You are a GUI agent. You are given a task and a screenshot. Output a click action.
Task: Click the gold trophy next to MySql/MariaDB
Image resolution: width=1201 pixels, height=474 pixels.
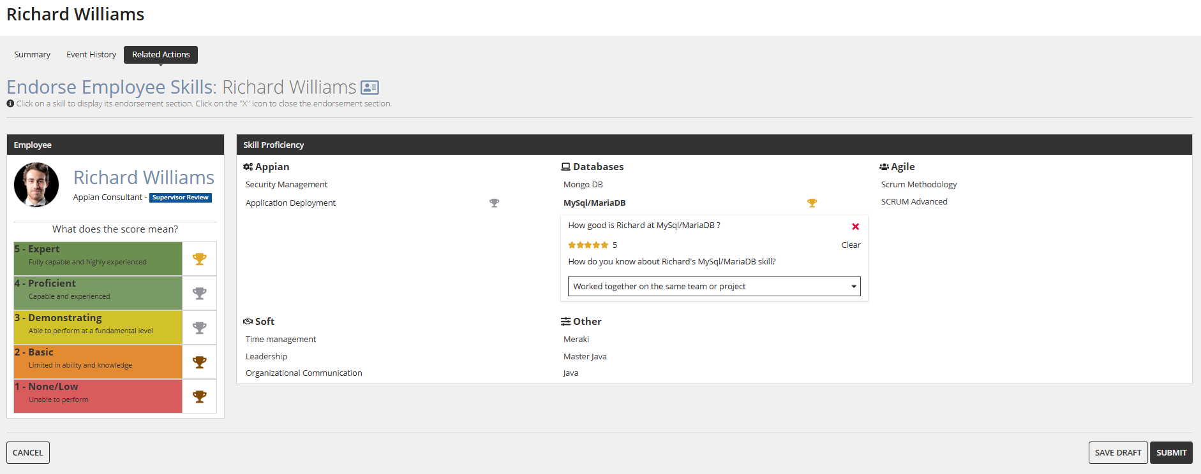812,203
